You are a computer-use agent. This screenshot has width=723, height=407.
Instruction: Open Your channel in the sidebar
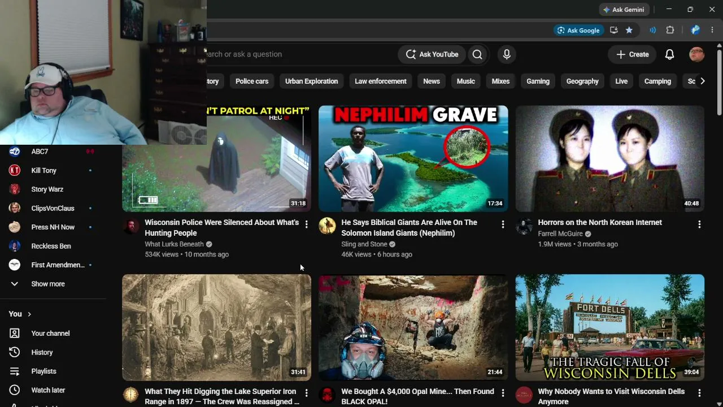tap(52, 334)
